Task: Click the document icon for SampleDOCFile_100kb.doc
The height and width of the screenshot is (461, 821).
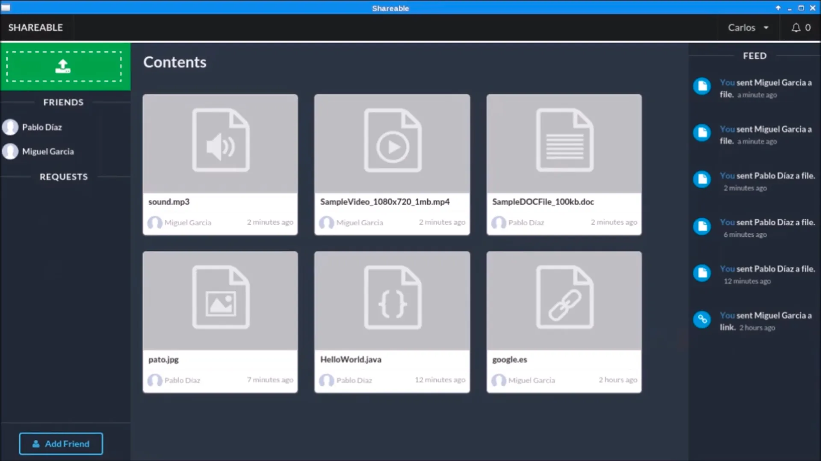Action: pos(564,140)
